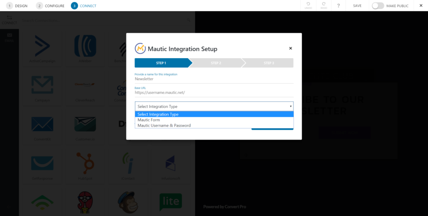Pick the Customer.io icon

85,124
